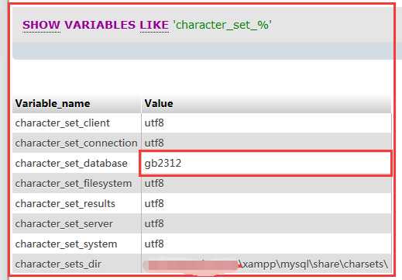Select the character_set_database row name
This screenshot has height=280, width=402.
tap(71, 163)
